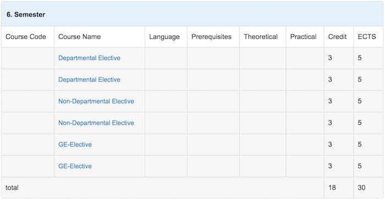Select the Course Code column header
This screenshot has height=200, width=385.
click(26, 37)
